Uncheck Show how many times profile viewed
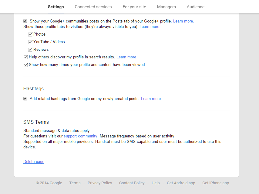The width and height of the screenshot is (259, 194). point(25,65)
